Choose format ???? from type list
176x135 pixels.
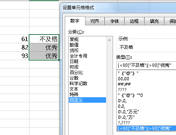point(147,90)
